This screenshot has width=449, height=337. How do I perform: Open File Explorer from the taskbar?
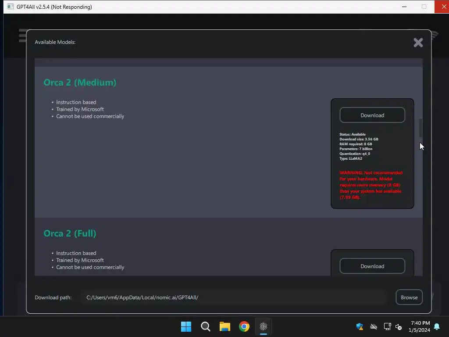225,326
